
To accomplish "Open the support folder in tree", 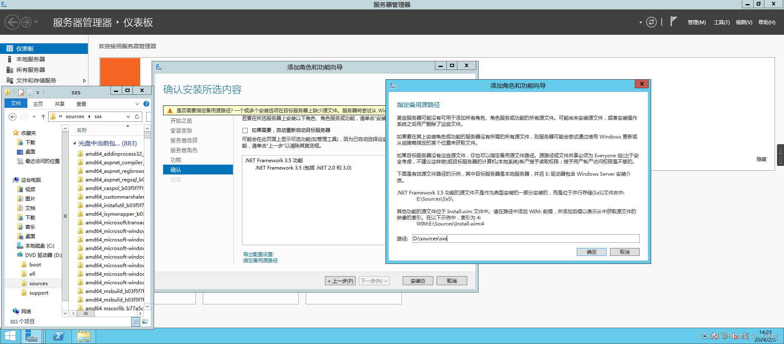I will pyautogui.click(x=34, y=293).
